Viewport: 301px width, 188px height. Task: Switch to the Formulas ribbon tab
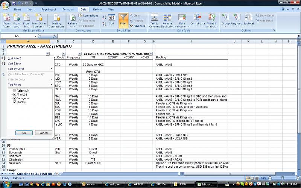point(68,9)
